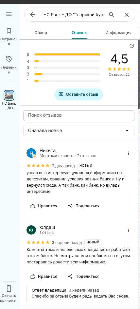140x309 pixels.
Task: Go back with the left arrow
Action: [x=32, y=14]
